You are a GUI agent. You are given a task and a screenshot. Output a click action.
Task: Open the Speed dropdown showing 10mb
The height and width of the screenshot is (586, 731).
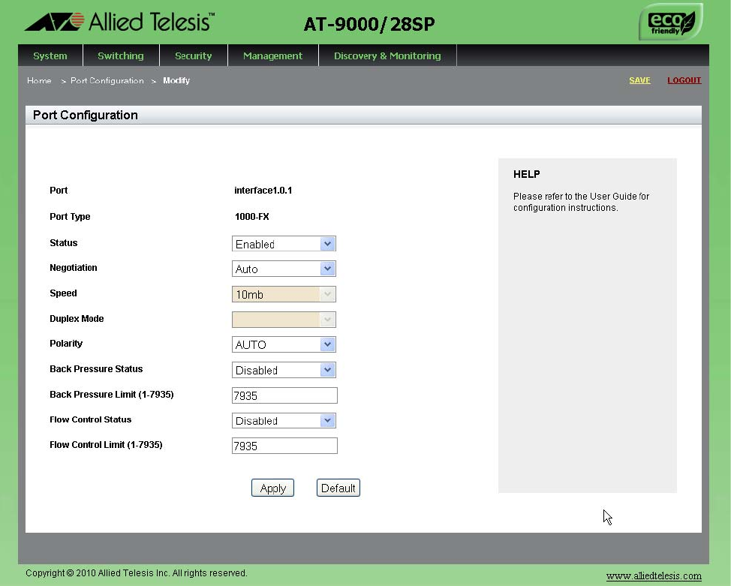(x=284, y=294)
